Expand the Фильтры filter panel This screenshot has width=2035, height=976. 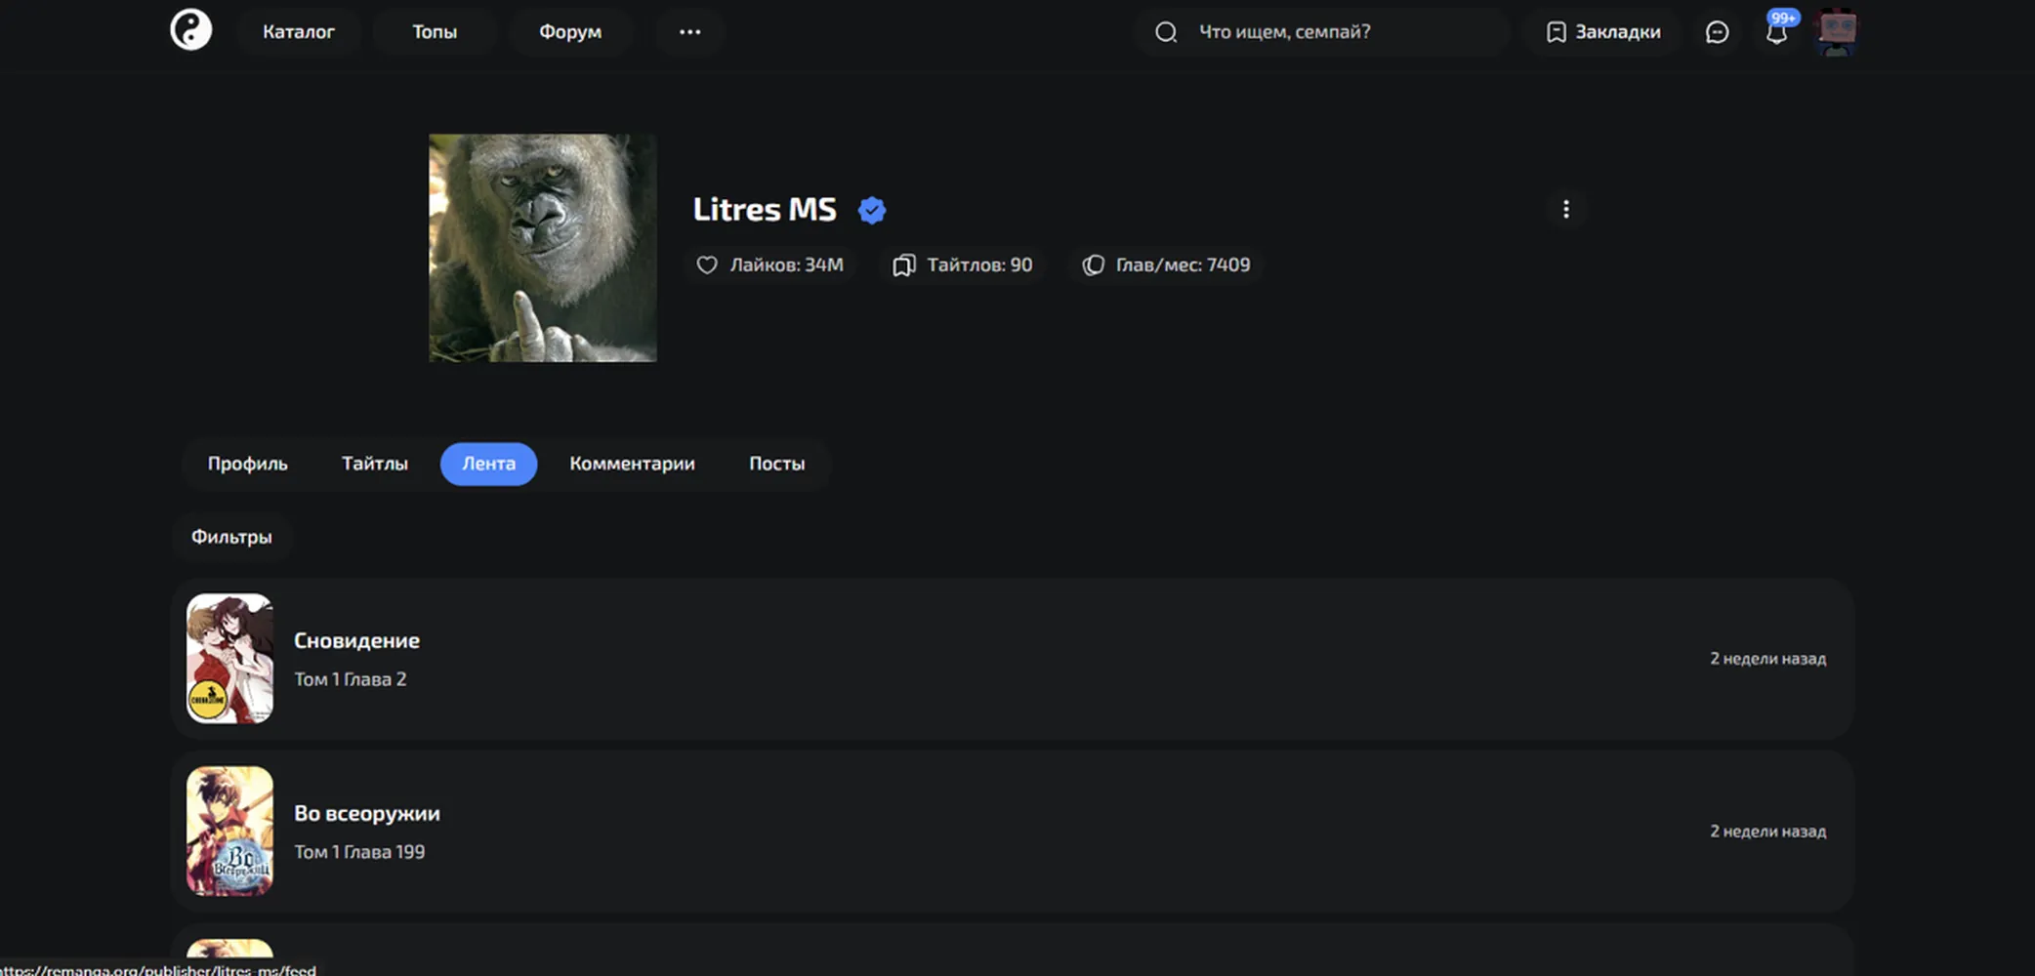(x=231, y=537)
